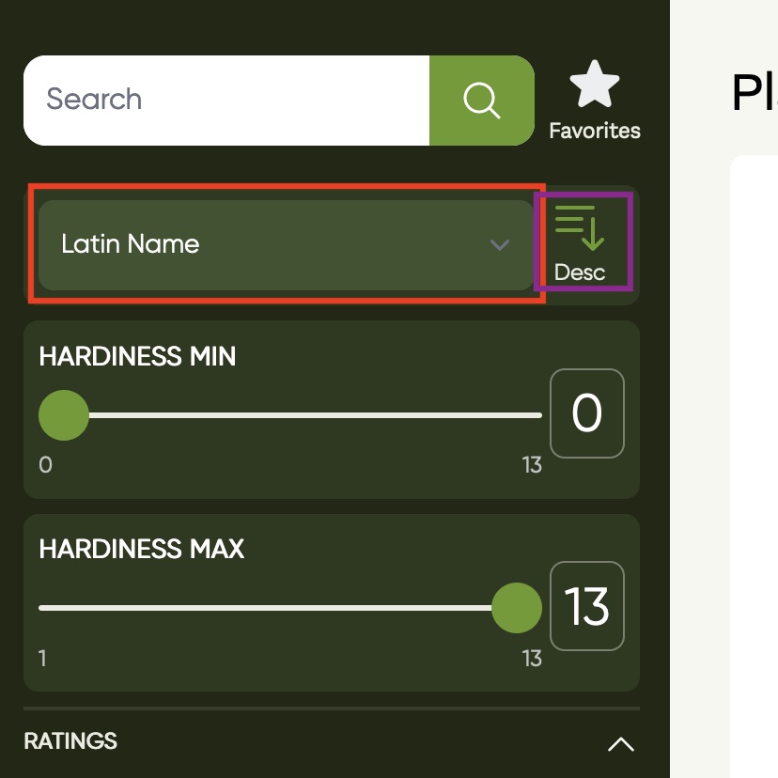Viewport: 778px width, 778px height.
Task: Click the middle of Hardiness Min track
Action: pyautogui.click(x=291, y=415)
